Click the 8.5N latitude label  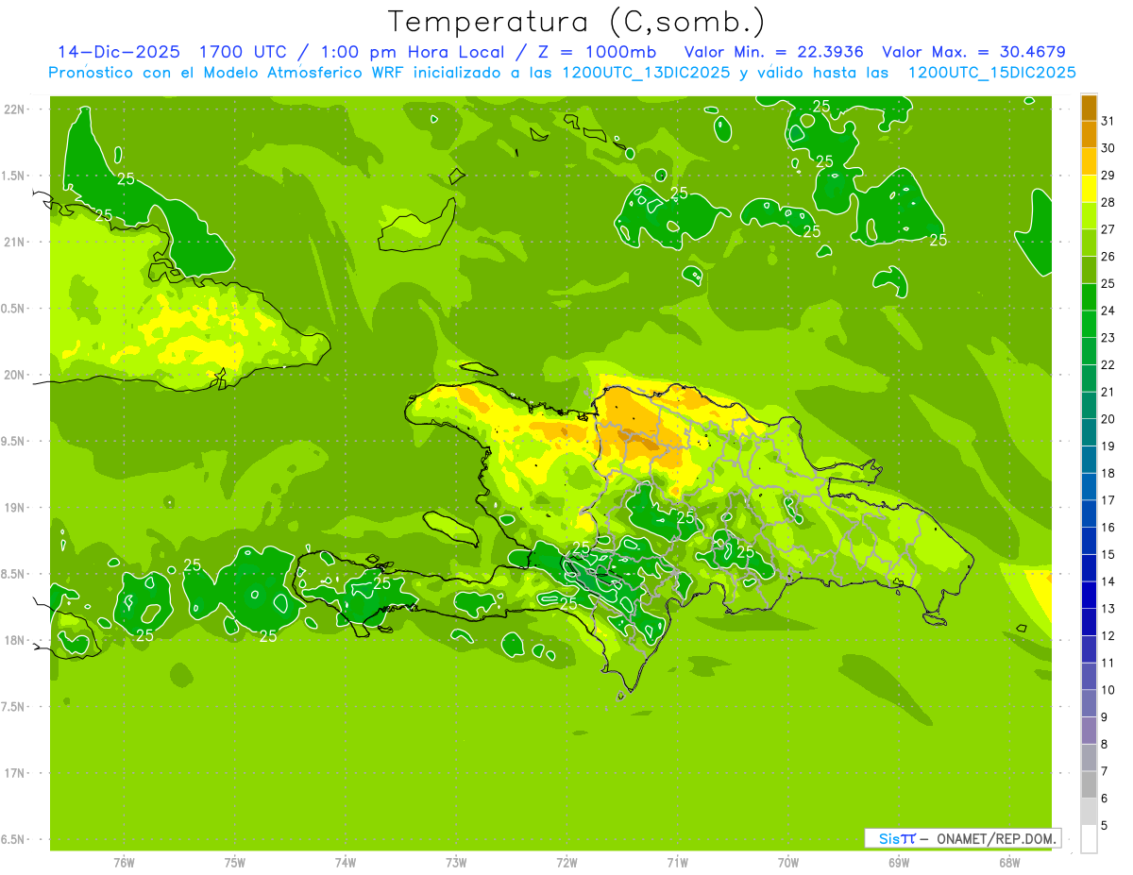[14, 574]
